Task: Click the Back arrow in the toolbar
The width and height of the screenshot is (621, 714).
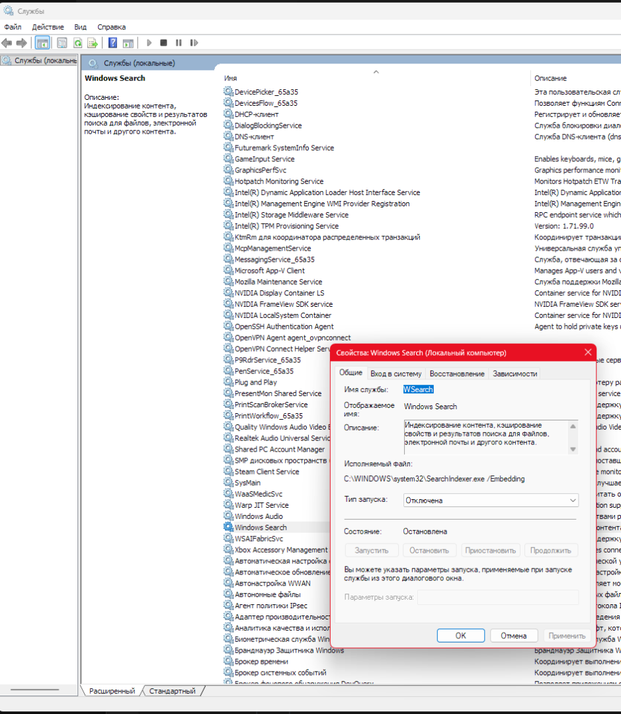Action: tap(7, 43)
